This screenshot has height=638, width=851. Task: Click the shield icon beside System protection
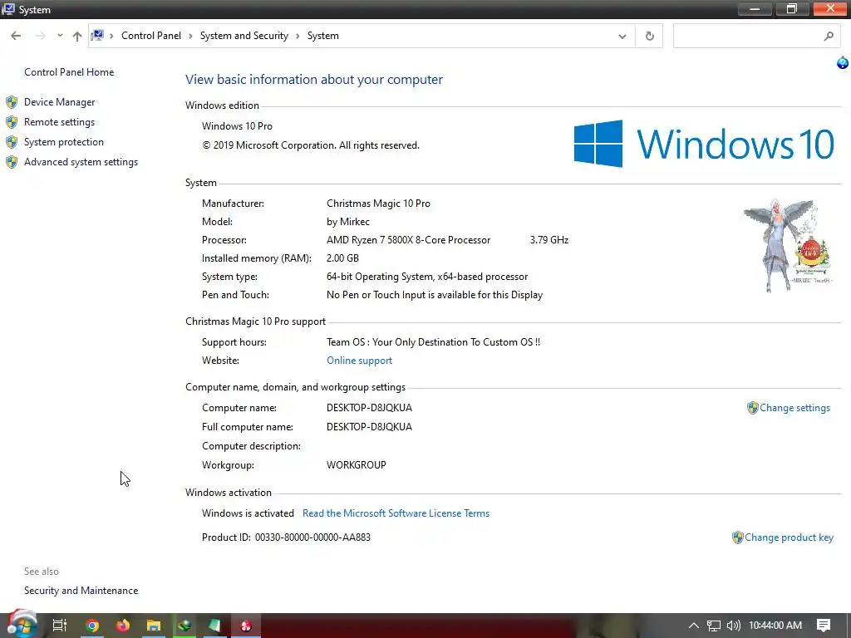(12, 142)
